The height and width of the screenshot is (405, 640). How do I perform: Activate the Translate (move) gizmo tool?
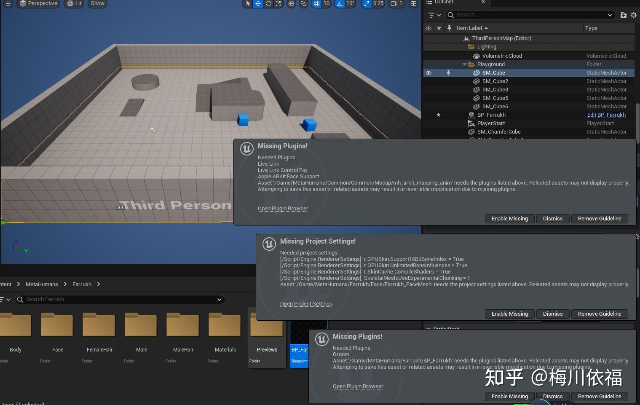pos(258,3)
